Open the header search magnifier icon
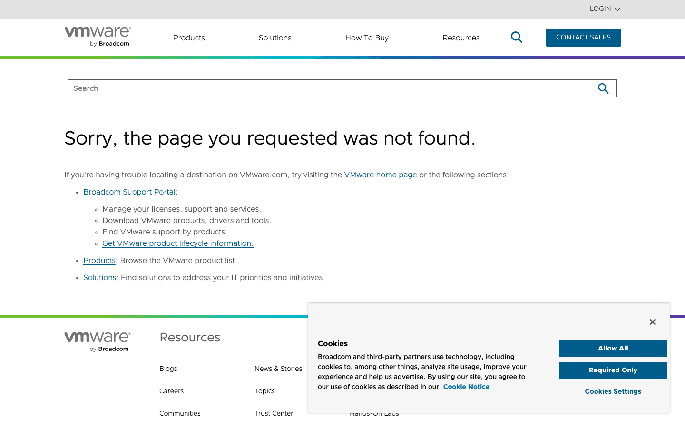Image resolution: width=685 pixels, height=428 pixels. pyautogui.click(x=517, y=37)
